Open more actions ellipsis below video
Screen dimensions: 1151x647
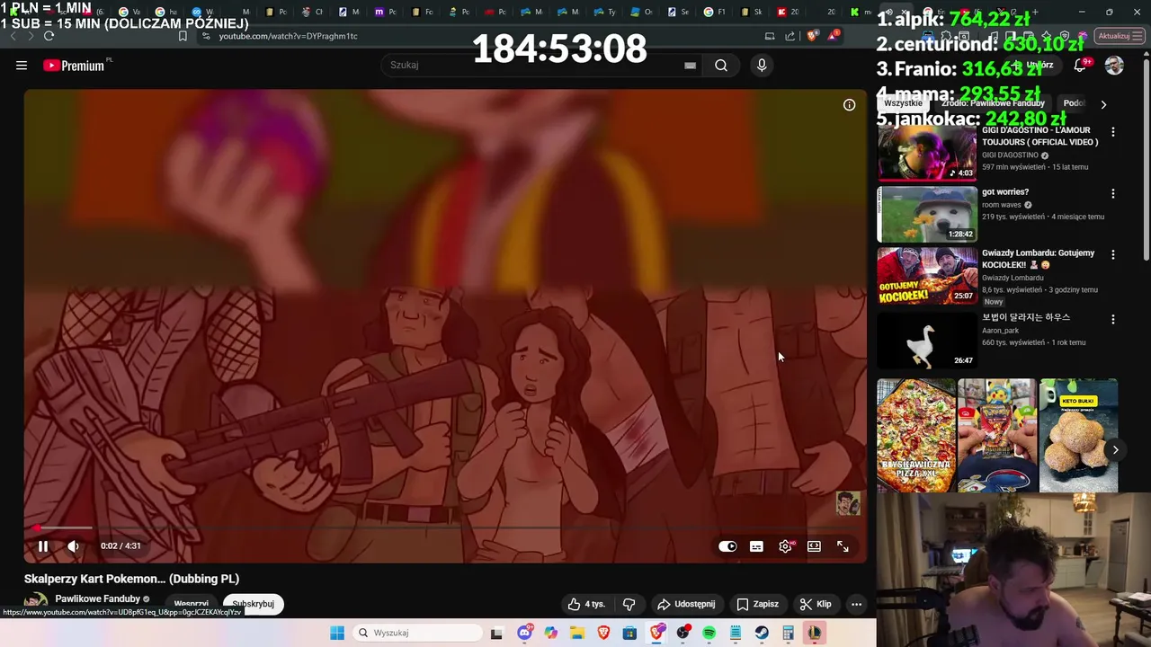click(856, 604)
